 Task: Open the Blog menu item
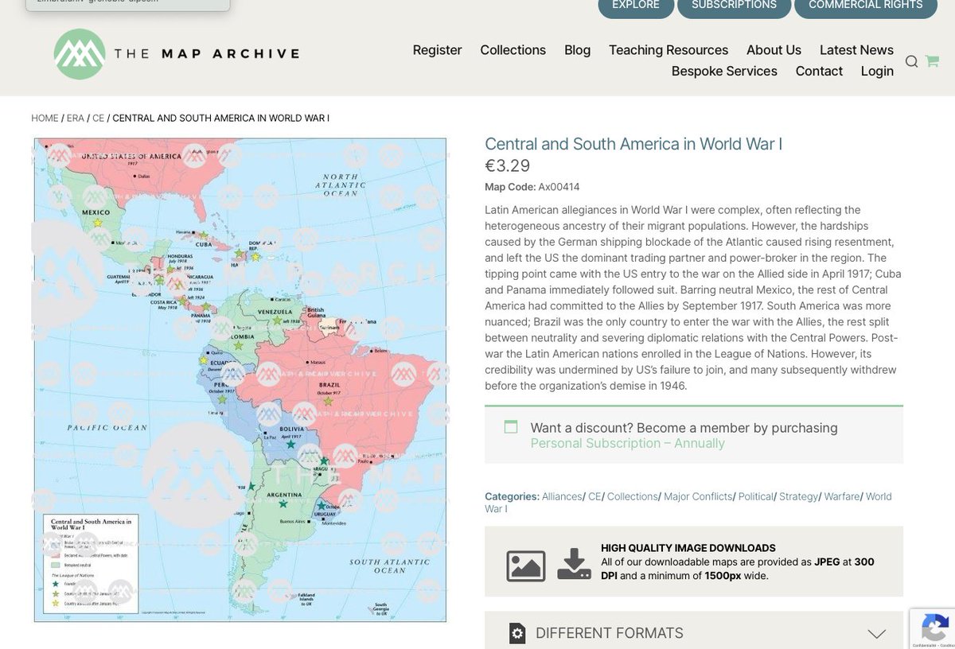577,50
